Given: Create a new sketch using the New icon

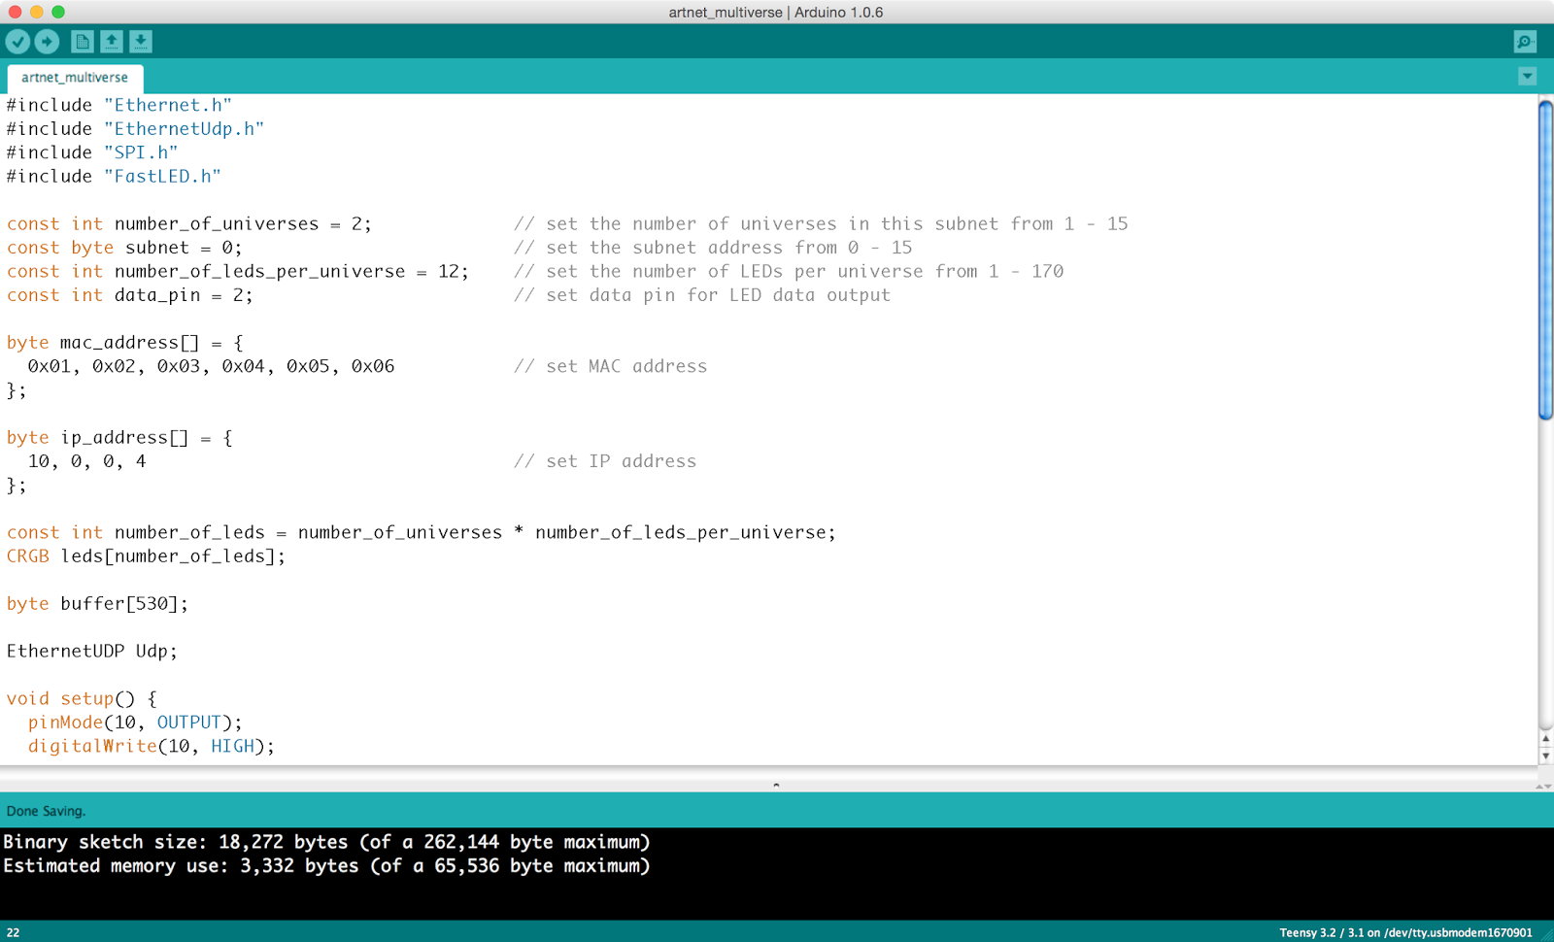Looking at the screenshot, I should tap(83, 42).
